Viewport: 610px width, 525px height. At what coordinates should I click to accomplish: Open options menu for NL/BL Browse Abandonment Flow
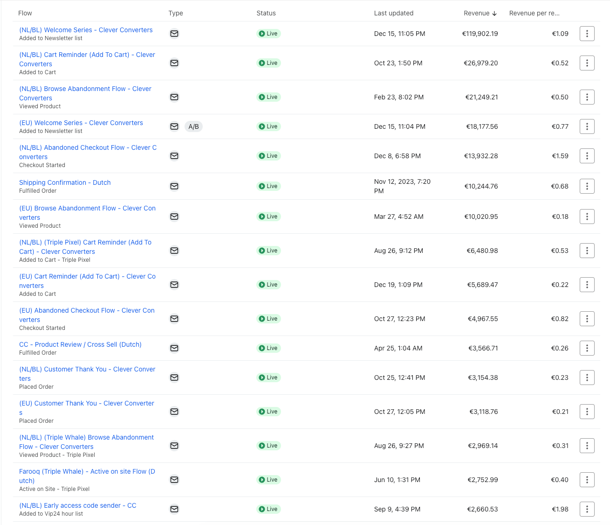point(587,97)
